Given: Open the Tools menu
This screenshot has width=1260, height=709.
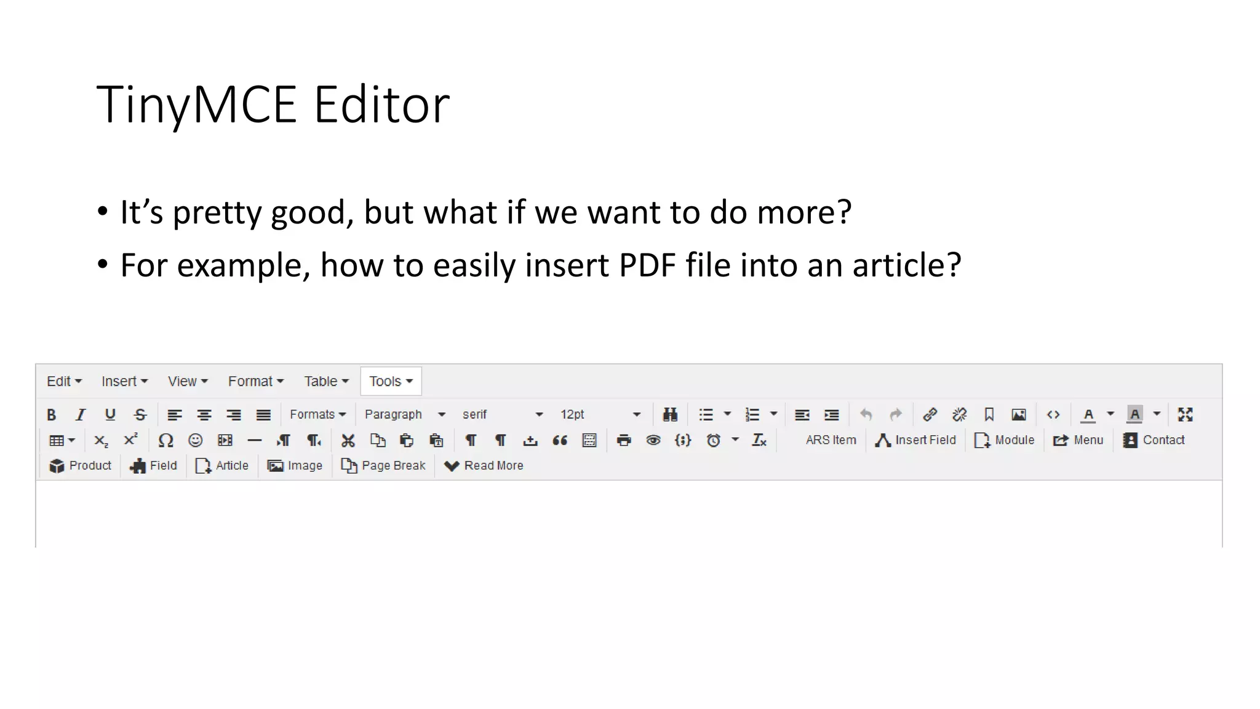Looking at the screenshot, I should point(391,382).
